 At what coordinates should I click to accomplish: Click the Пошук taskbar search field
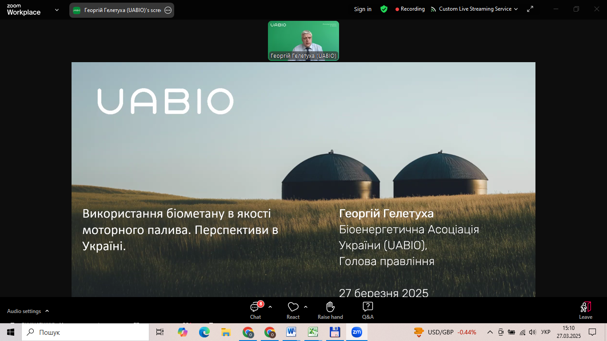click(85, 332)
